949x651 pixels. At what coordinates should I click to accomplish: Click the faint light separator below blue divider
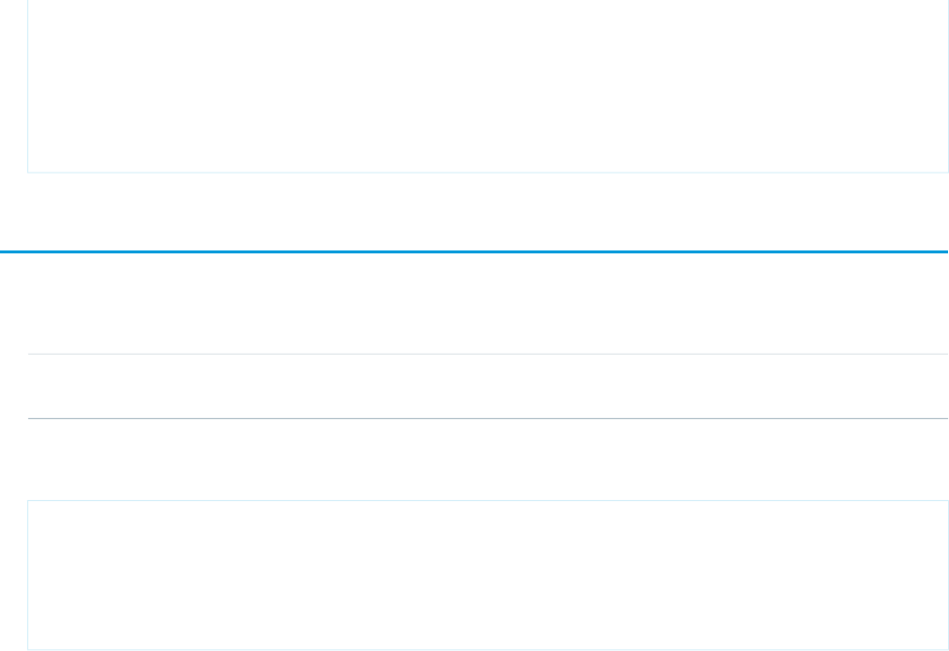[x=488, y=354]
